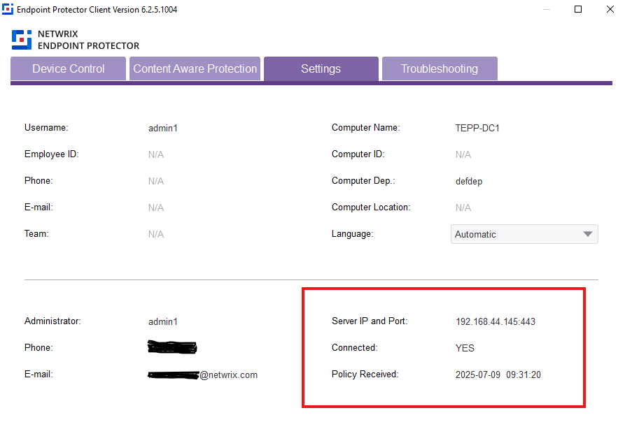Click the Endpoint Protector icon in the title bar
The height and width of the screenshot is (436, 632).
point(8,9)
